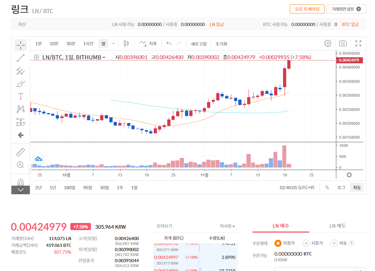This screenshot has height=271, width=375.
Task: Open chart settings gear icon
Action: [x=328, y=43]
